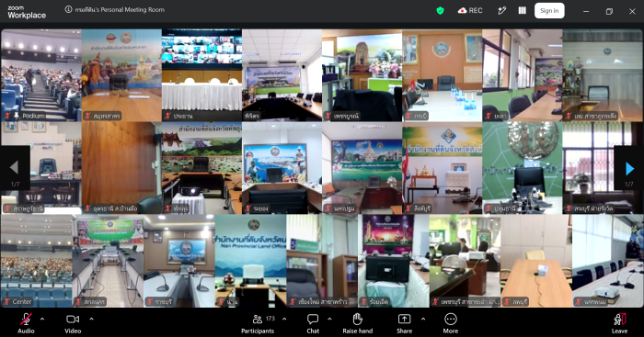Go to next gallery page with blue arrow
Screen dimensions: 644x337
coord(628,168)
